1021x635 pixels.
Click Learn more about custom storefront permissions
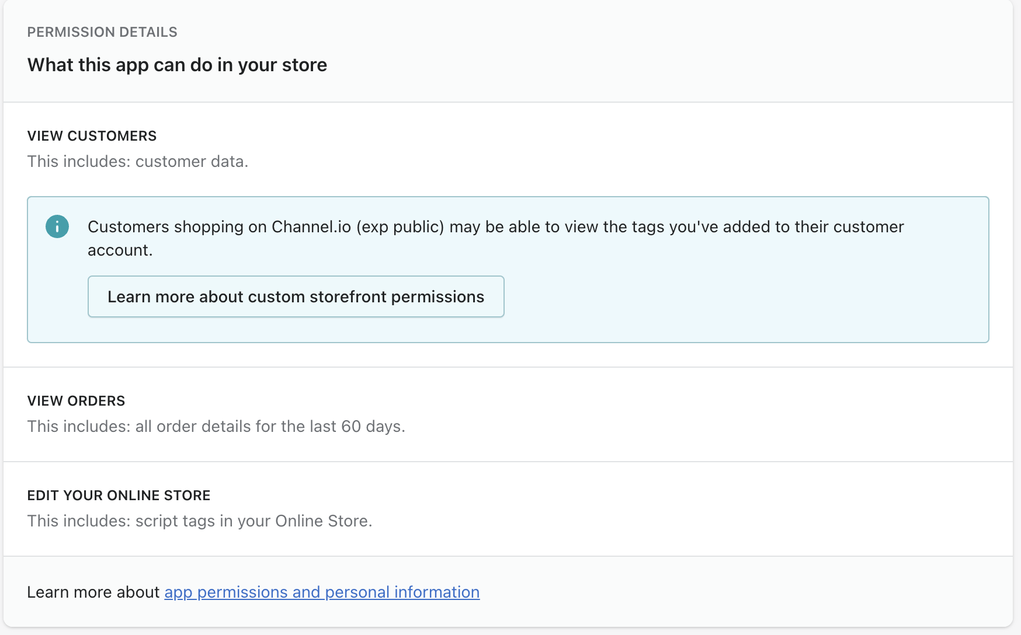pos(296,296)
